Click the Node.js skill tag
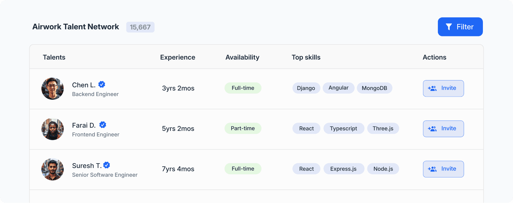Screen dimensions: 513x203 point(383,169)
